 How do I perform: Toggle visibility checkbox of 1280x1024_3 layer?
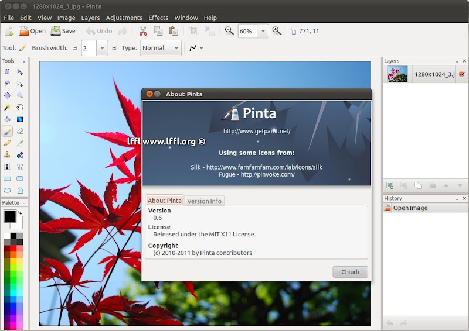(462, 74)
